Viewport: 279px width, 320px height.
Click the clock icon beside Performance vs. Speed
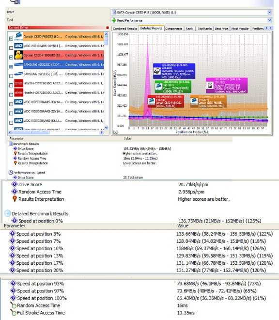point(11,173)
